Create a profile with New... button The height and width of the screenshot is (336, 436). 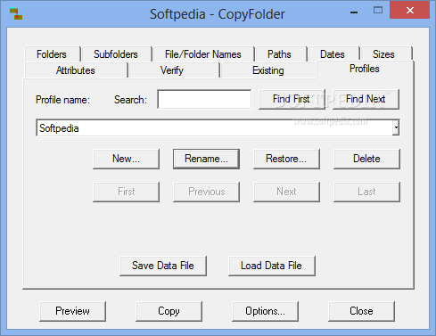[126, 159]
